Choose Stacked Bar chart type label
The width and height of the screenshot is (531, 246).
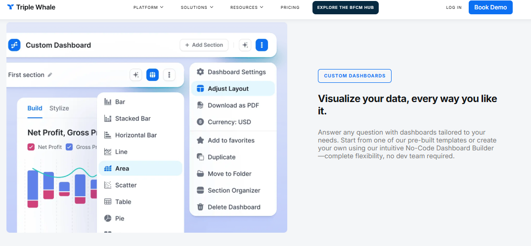133,118
